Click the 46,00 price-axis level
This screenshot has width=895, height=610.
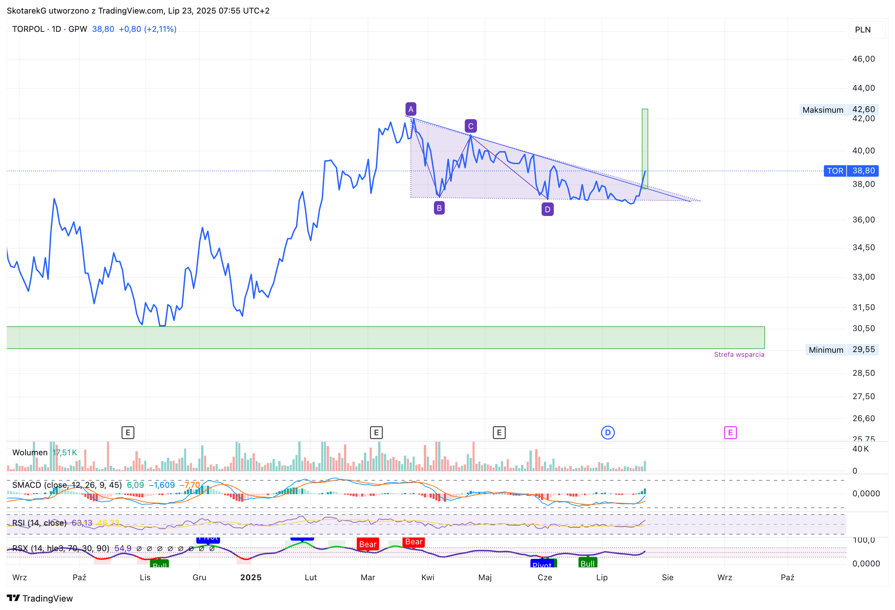click(864, 59)
